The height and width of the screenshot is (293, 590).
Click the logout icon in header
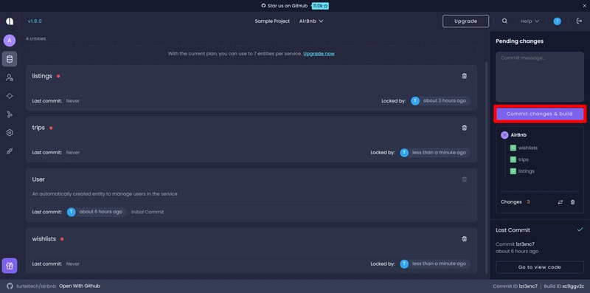579,21
